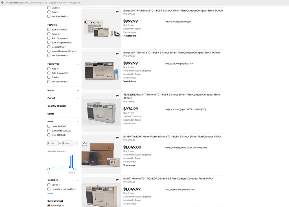289x207 pixels.
Task: Tick the Timer feature checkbox
Action: (49, 34)
